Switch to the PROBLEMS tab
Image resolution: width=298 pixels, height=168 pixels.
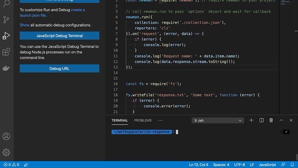point(143,120)
